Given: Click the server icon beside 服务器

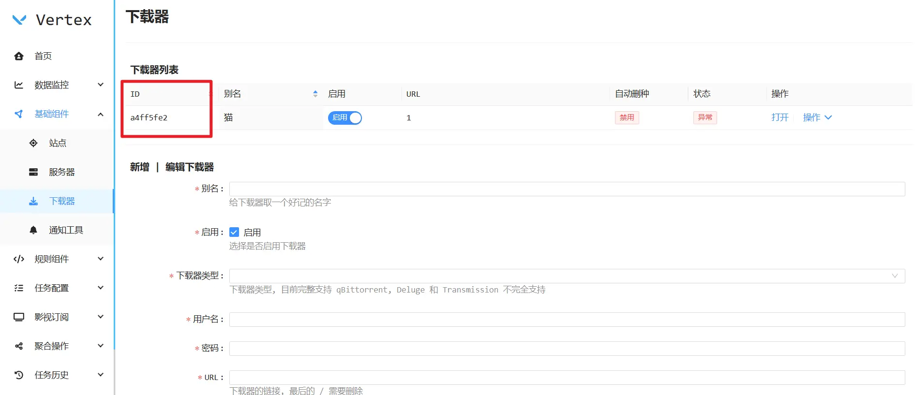Looking at the screenshot, I should 33,172.
